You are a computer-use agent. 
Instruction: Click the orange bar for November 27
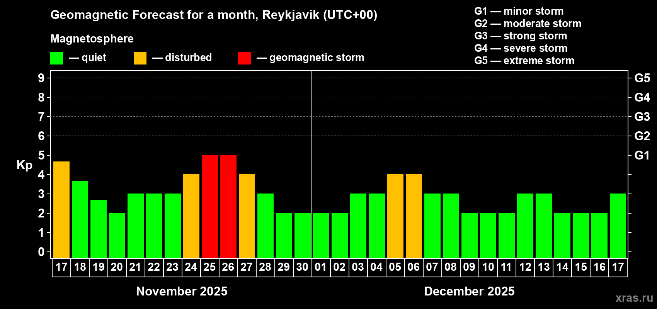[247, 216]
